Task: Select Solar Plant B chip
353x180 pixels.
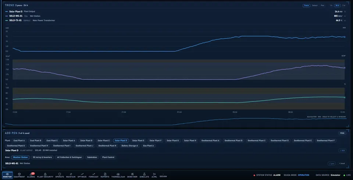Action: (86, 141)
